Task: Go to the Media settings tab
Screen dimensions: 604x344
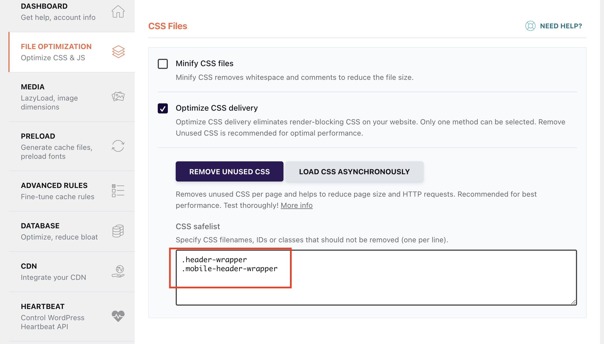Action: 72,97
